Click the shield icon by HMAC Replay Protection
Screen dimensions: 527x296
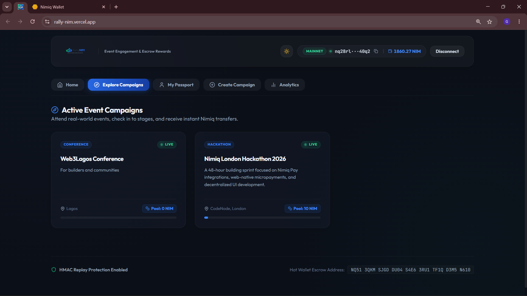click(54, 270)
